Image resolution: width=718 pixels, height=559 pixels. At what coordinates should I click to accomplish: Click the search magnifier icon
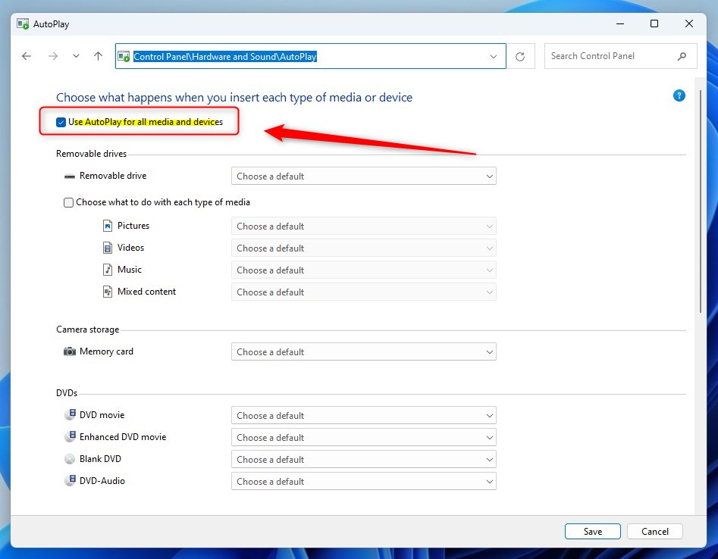[682, 56]
